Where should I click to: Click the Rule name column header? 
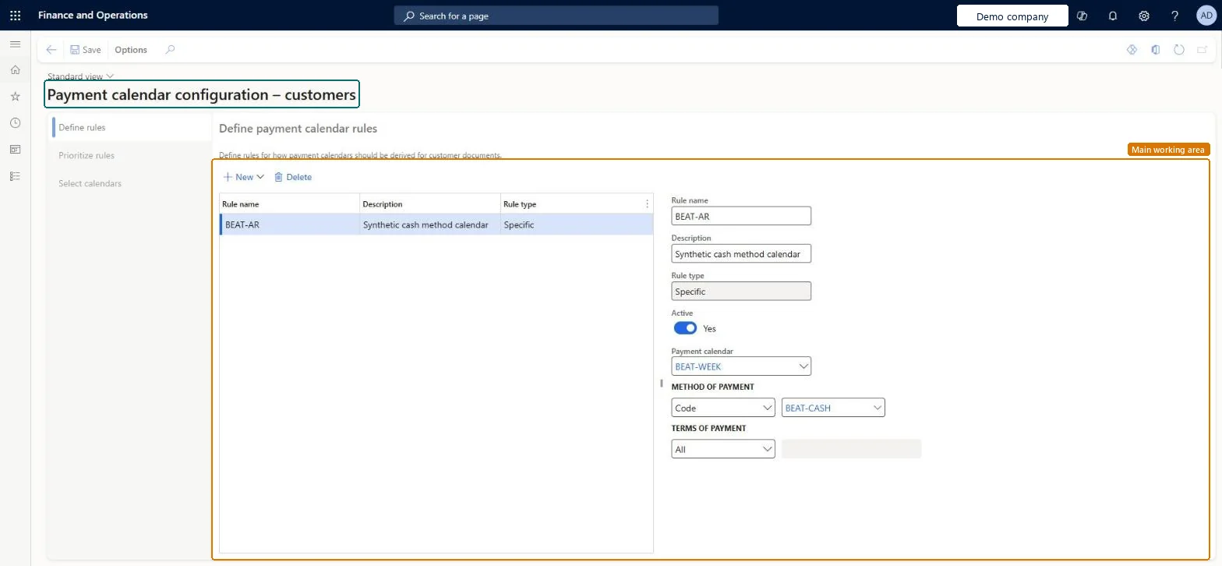point(241,204)
